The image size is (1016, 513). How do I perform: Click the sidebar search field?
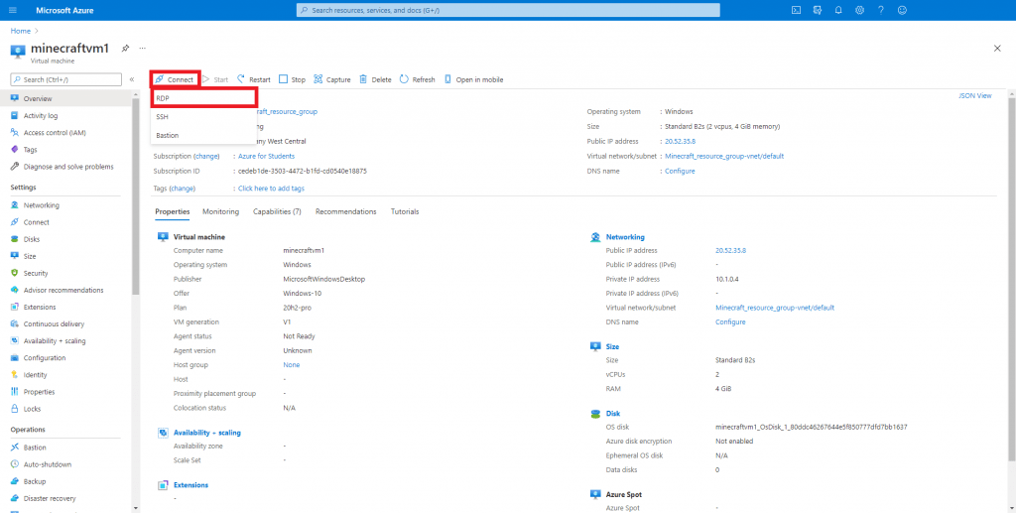tap(66, 79)
